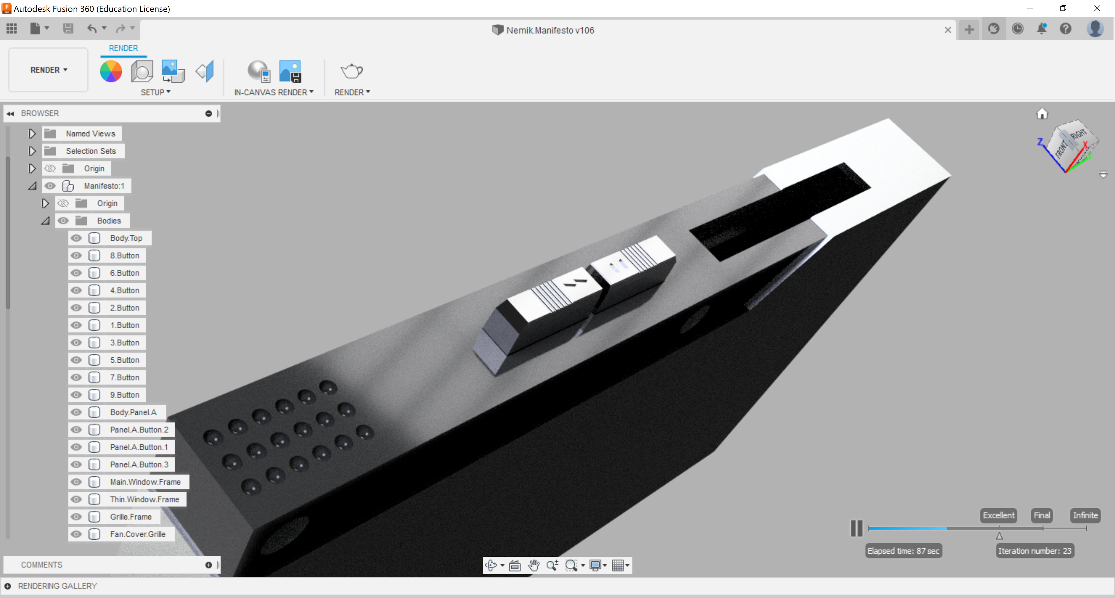Capture image of in-canvas render
Viewport: 1115px width, 598px height.
(x=290, y=71)
